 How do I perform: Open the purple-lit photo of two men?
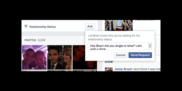34,57
